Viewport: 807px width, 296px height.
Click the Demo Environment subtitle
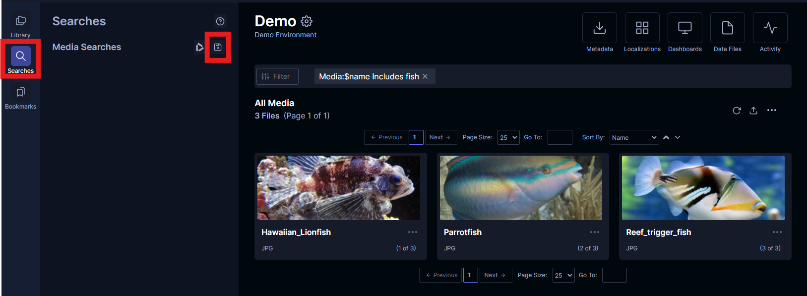[286, 35]
